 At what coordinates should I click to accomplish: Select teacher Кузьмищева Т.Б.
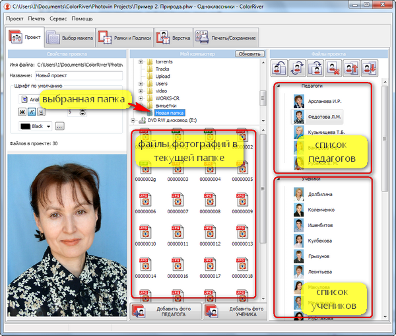(x=326, y=132)
